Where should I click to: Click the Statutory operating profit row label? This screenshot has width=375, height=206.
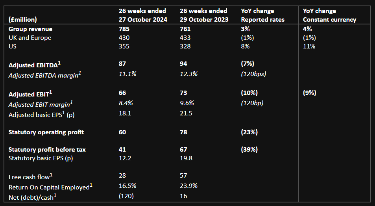(46, 132)
